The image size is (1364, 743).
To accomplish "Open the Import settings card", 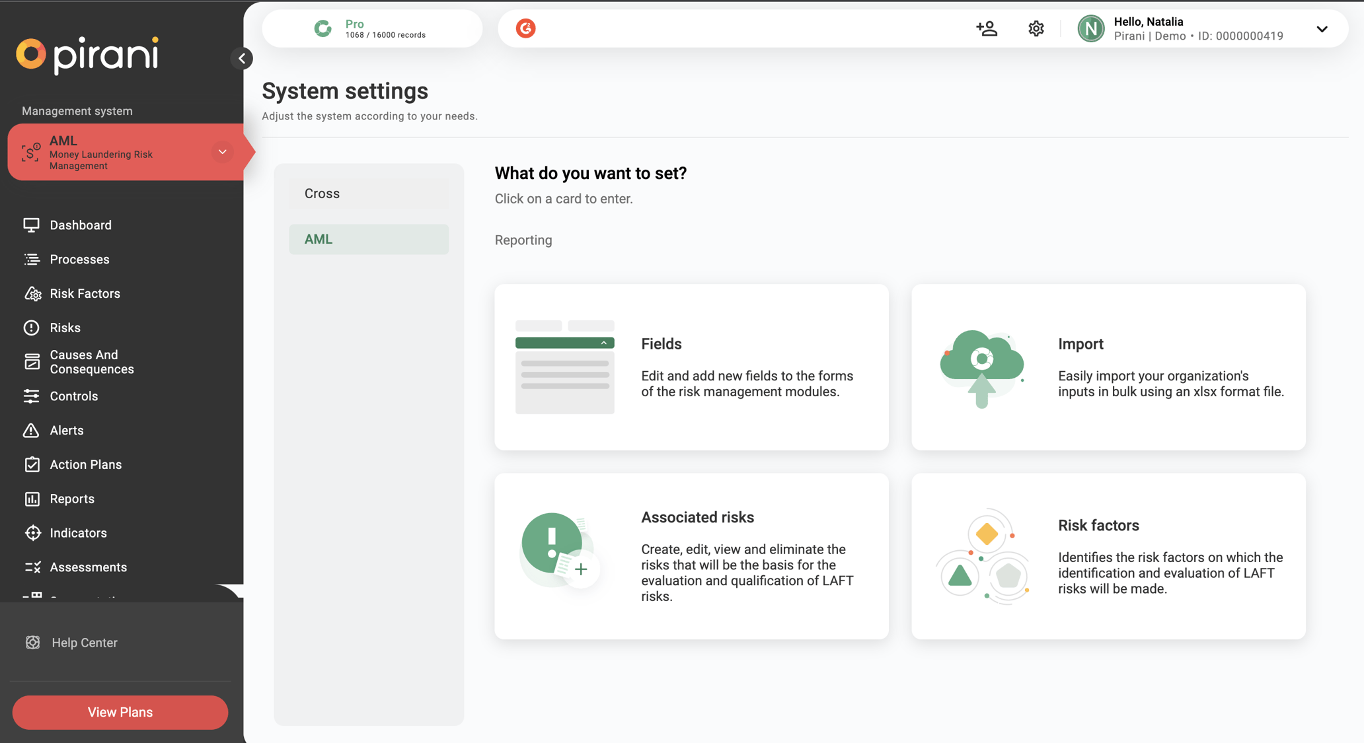I will point(1108,367).
